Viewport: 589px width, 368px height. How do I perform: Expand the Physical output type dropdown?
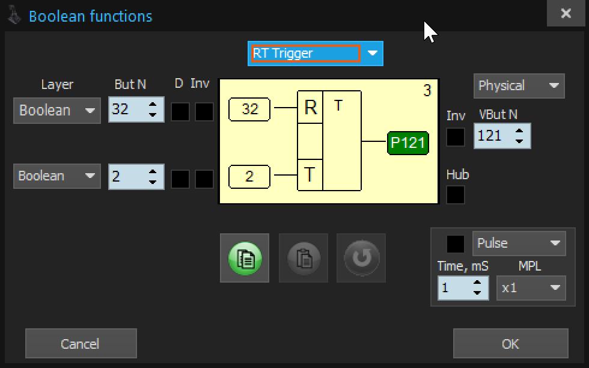(x=519, y=85)
